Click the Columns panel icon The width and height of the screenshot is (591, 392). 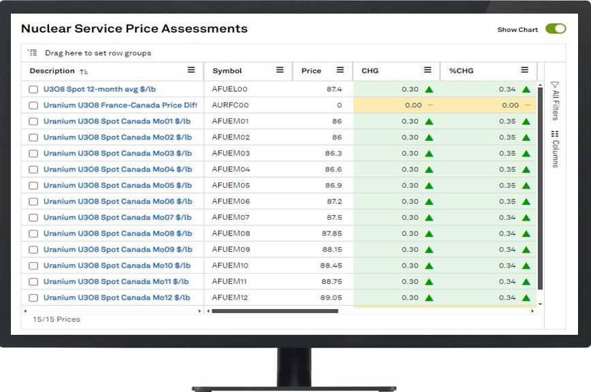[555, 134]
